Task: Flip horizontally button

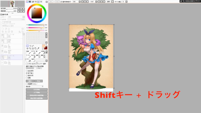Action: point(37,90)
